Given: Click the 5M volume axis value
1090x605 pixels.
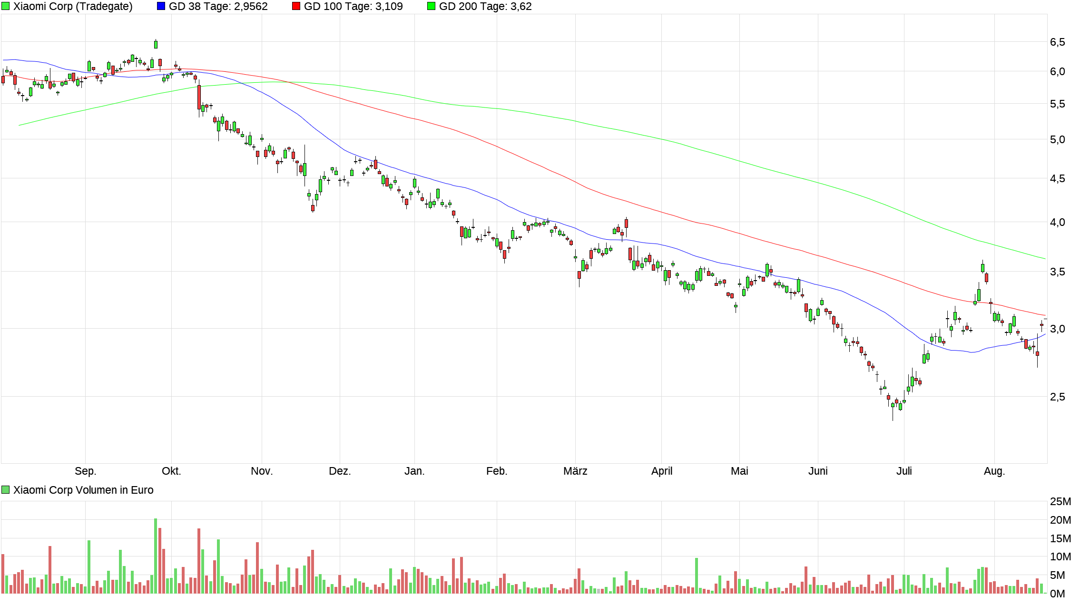Looking at the screenshot, I should click(x=1058, y=575).
